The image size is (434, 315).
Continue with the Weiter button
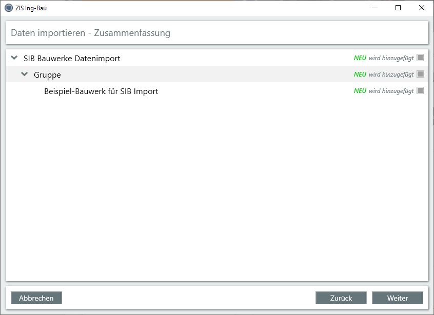(398, 298)
